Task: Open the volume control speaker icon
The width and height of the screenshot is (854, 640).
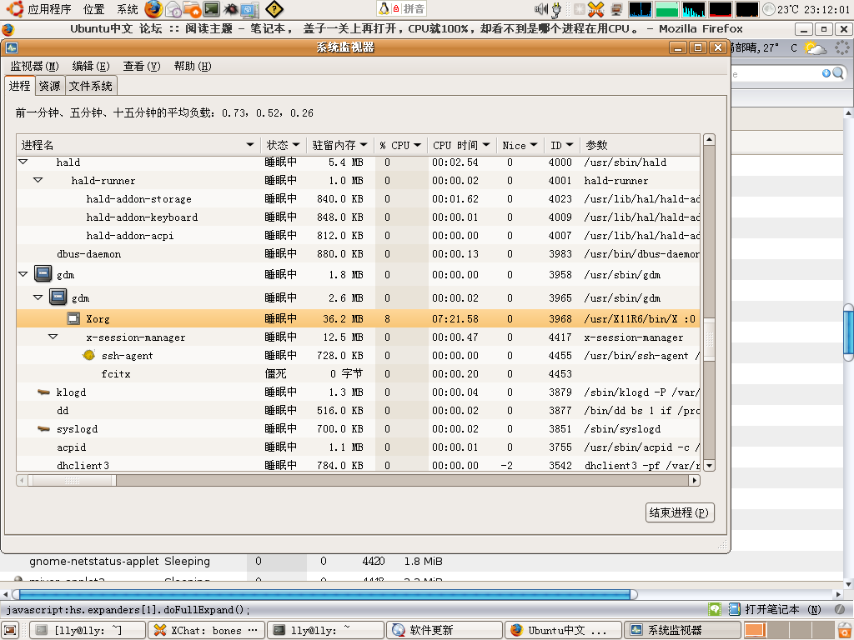Action: pyautogui.click(x=540, y=8)
